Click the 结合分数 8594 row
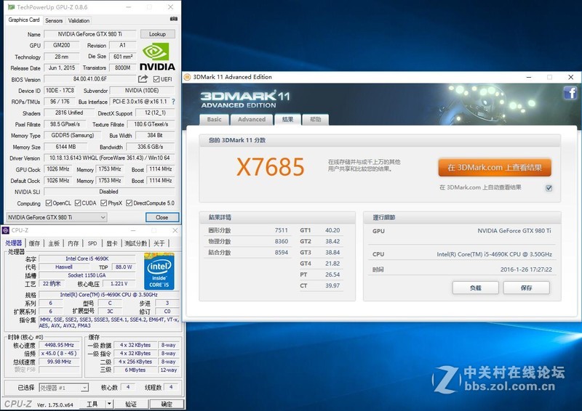Image resolution: width=582 pixels, height=411 pixels. [248, 253]
